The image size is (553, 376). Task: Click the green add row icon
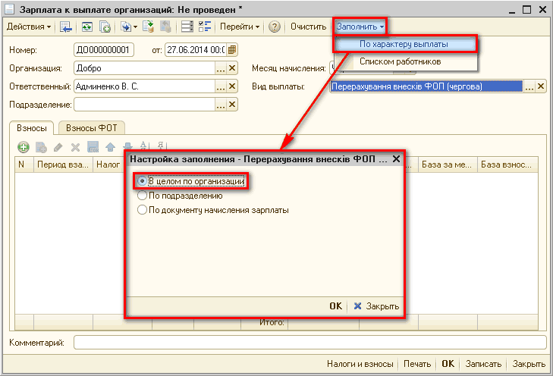pos(23,147)
